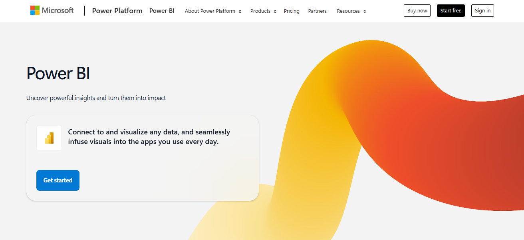Select the white tile holding the Power BI logo

[x=49, y=138]
